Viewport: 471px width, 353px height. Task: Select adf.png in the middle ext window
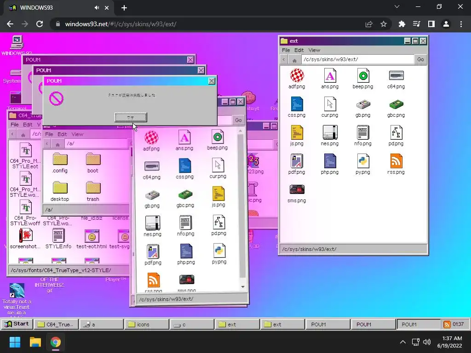tap(151, 141)
